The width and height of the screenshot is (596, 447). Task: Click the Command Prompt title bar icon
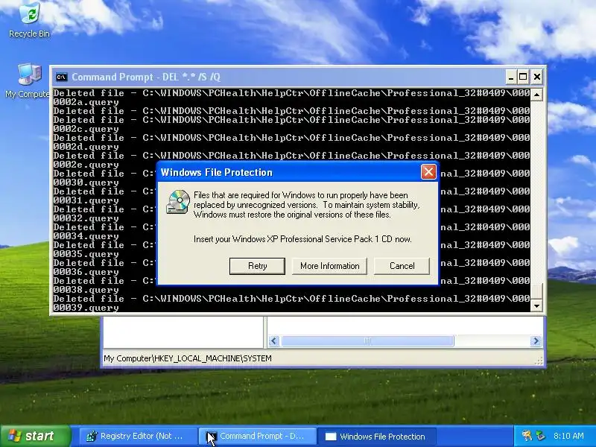pyautogui.click(x=61, y=77)
